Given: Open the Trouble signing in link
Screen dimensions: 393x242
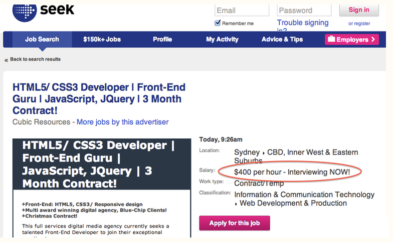Looking at the screenshot, I should coord(303,23).
